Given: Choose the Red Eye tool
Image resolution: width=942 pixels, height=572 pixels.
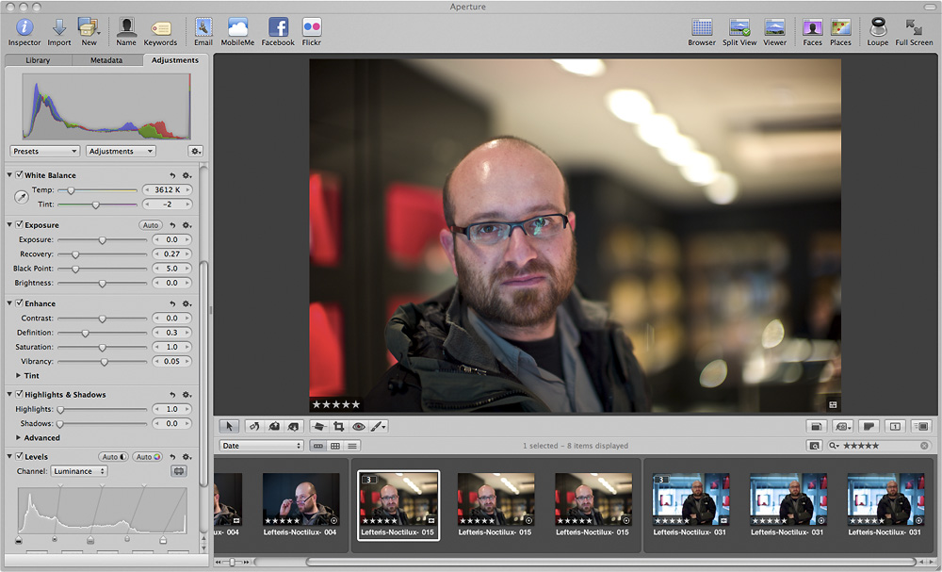Looking at the screenshot, I should (x=358, y=426).
